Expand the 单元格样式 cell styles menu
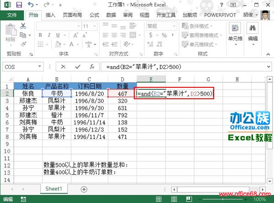This screenshot has height=203, width=274. pos(200,44)
